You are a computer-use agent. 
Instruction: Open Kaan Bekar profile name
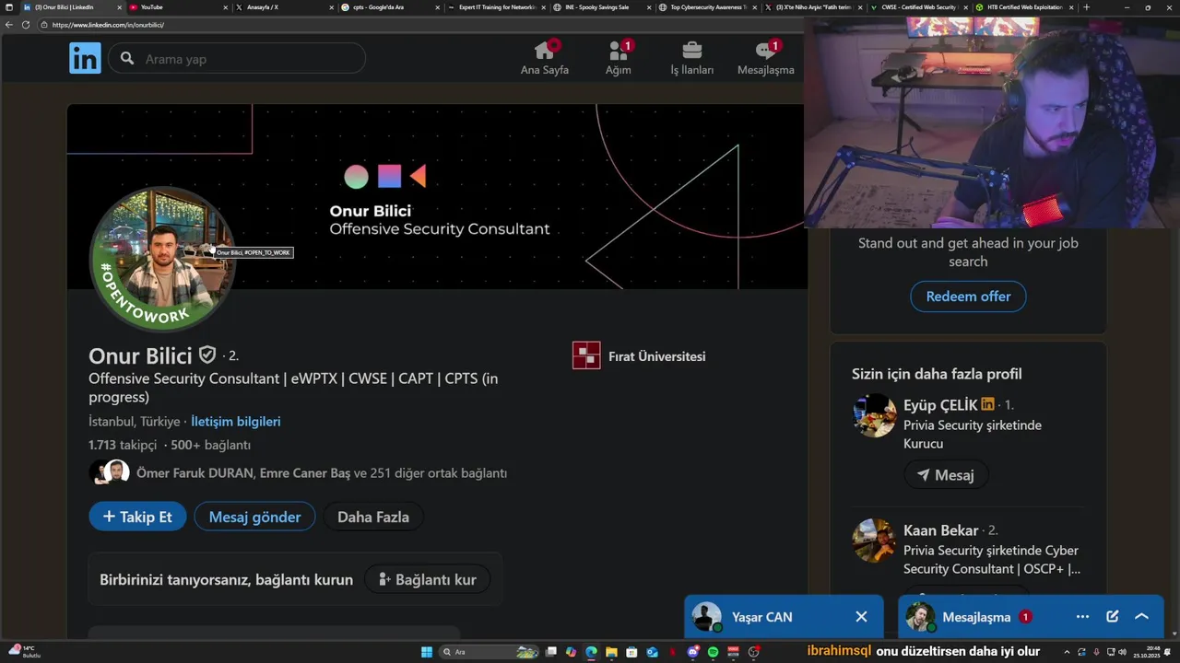tap(940, 530)
